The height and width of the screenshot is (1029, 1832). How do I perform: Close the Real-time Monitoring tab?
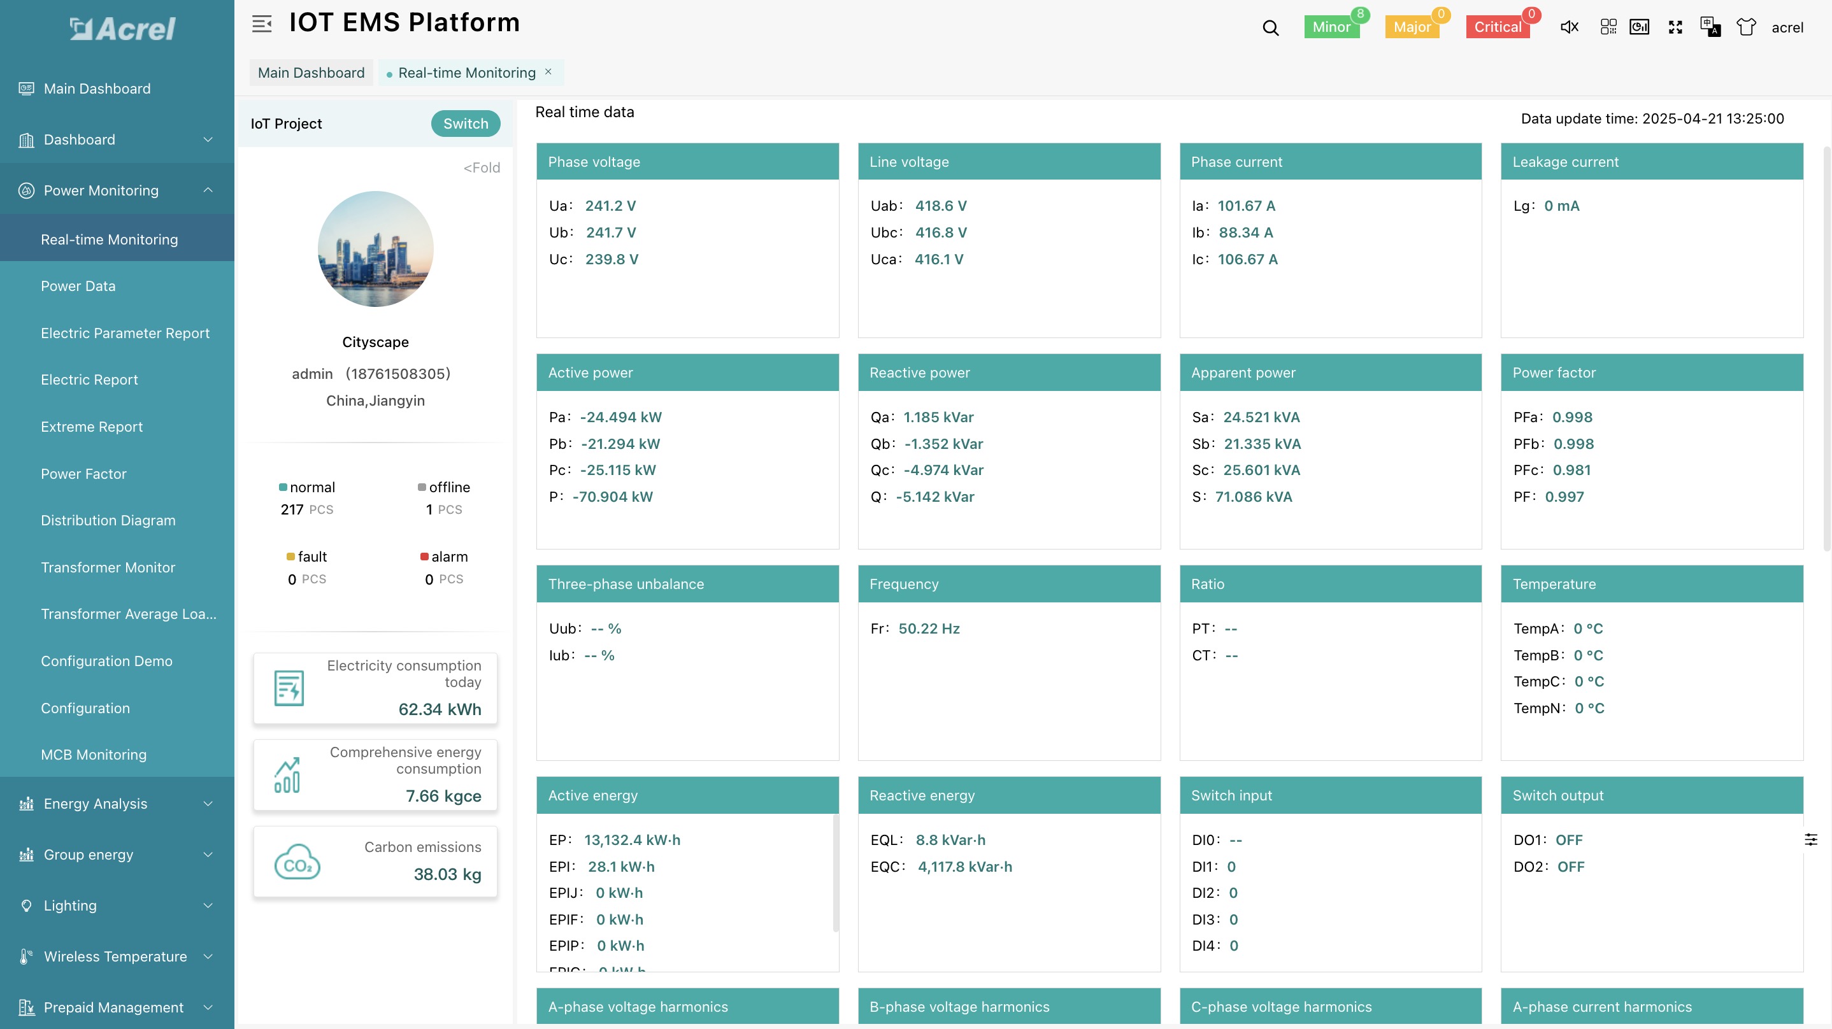(548, 72)
